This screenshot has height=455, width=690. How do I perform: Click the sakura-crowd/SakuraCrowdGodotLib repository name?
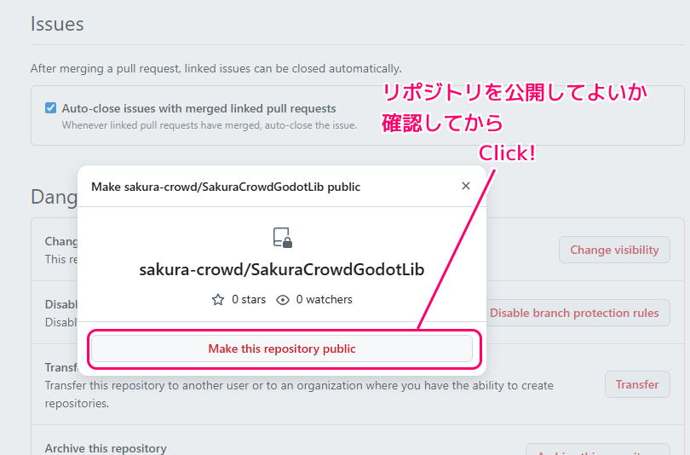pos(282,270)
